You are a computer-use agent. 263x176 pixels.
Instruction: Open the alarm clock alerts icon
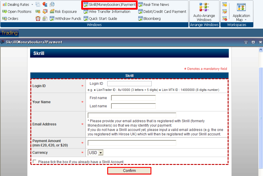(38, 19)
